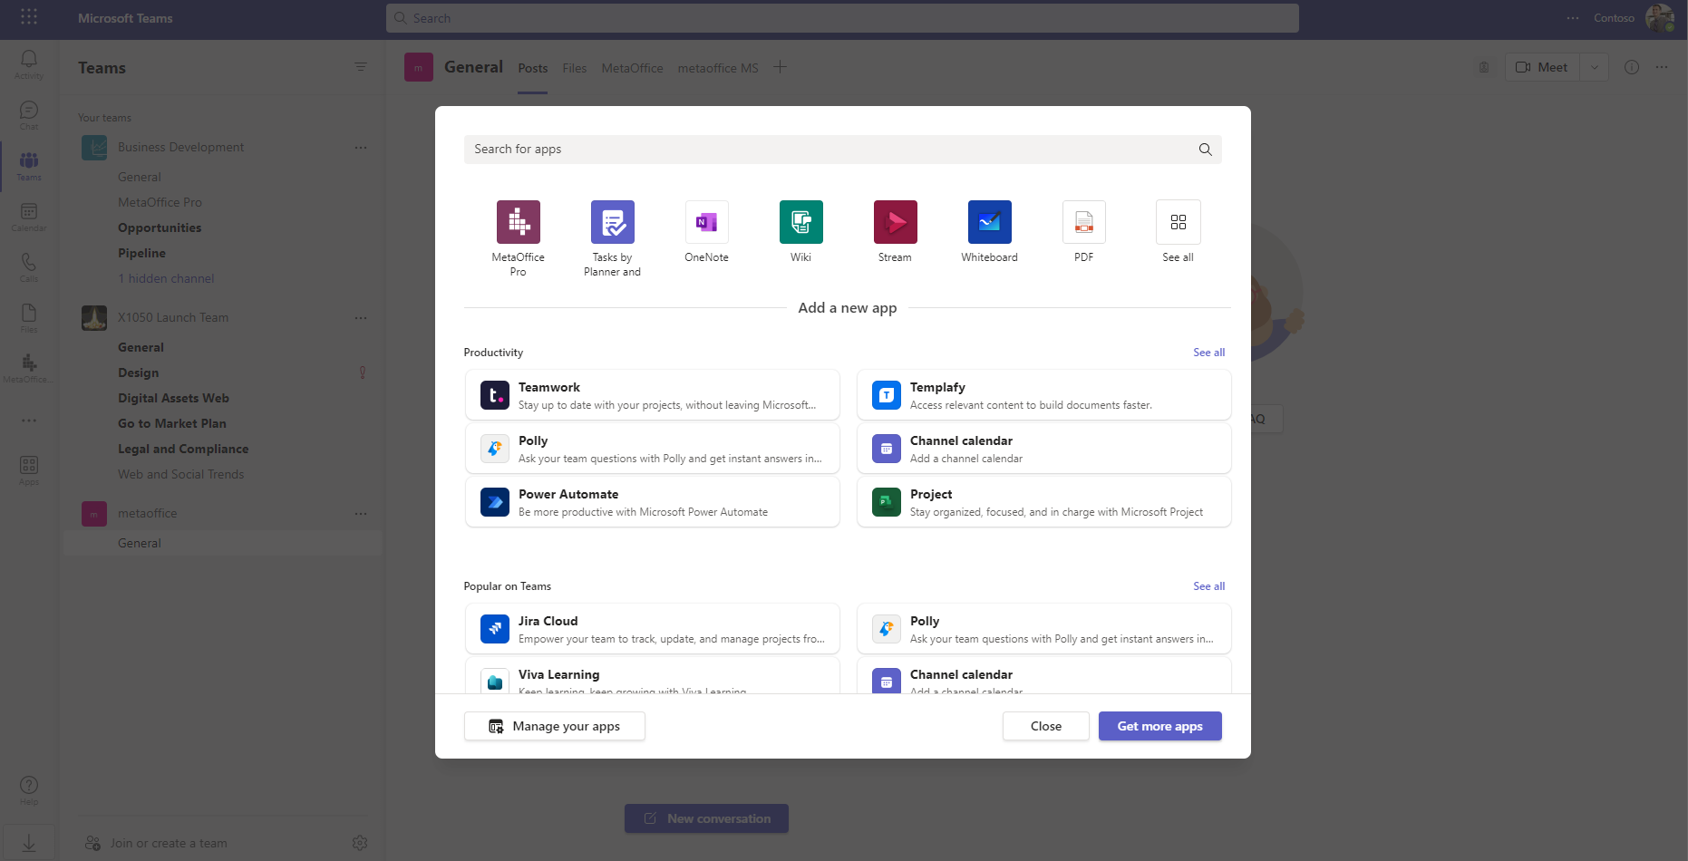Click the magnifier icon in app search

1205,150
